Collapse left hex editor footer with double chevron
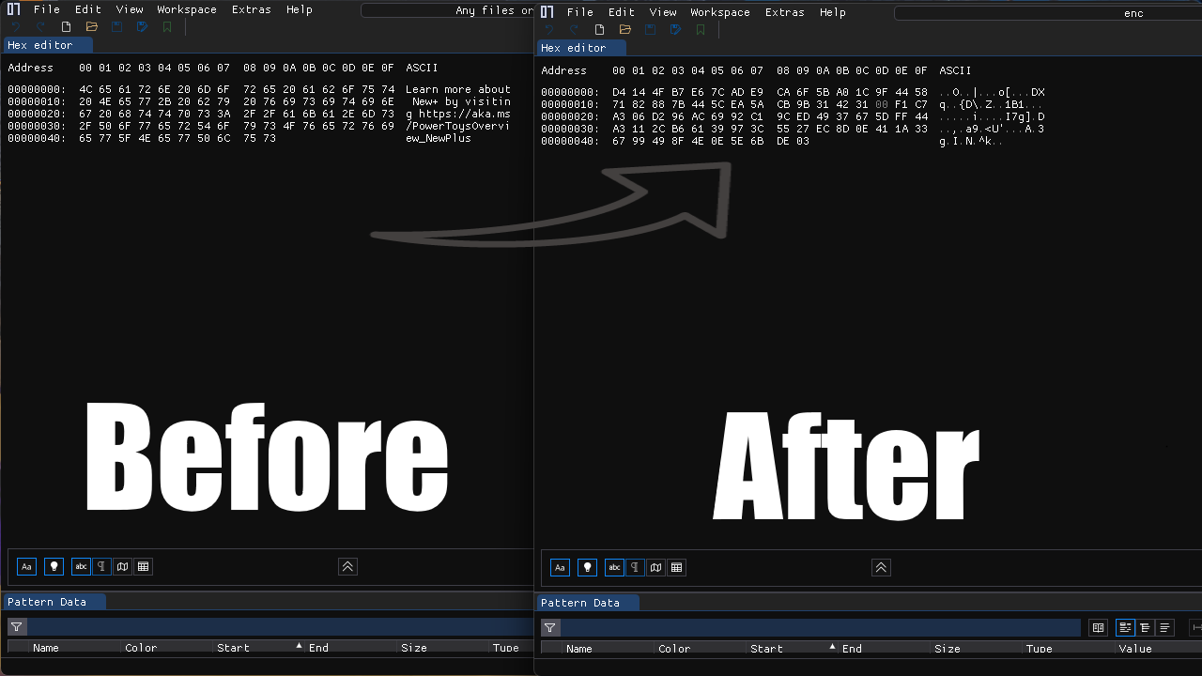The image size is (1202, 676). (347, 566)
